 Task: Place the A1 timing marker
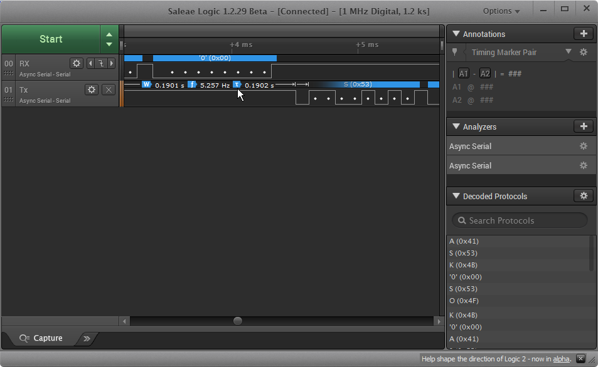pyautogui.click(x=463, y=73)
